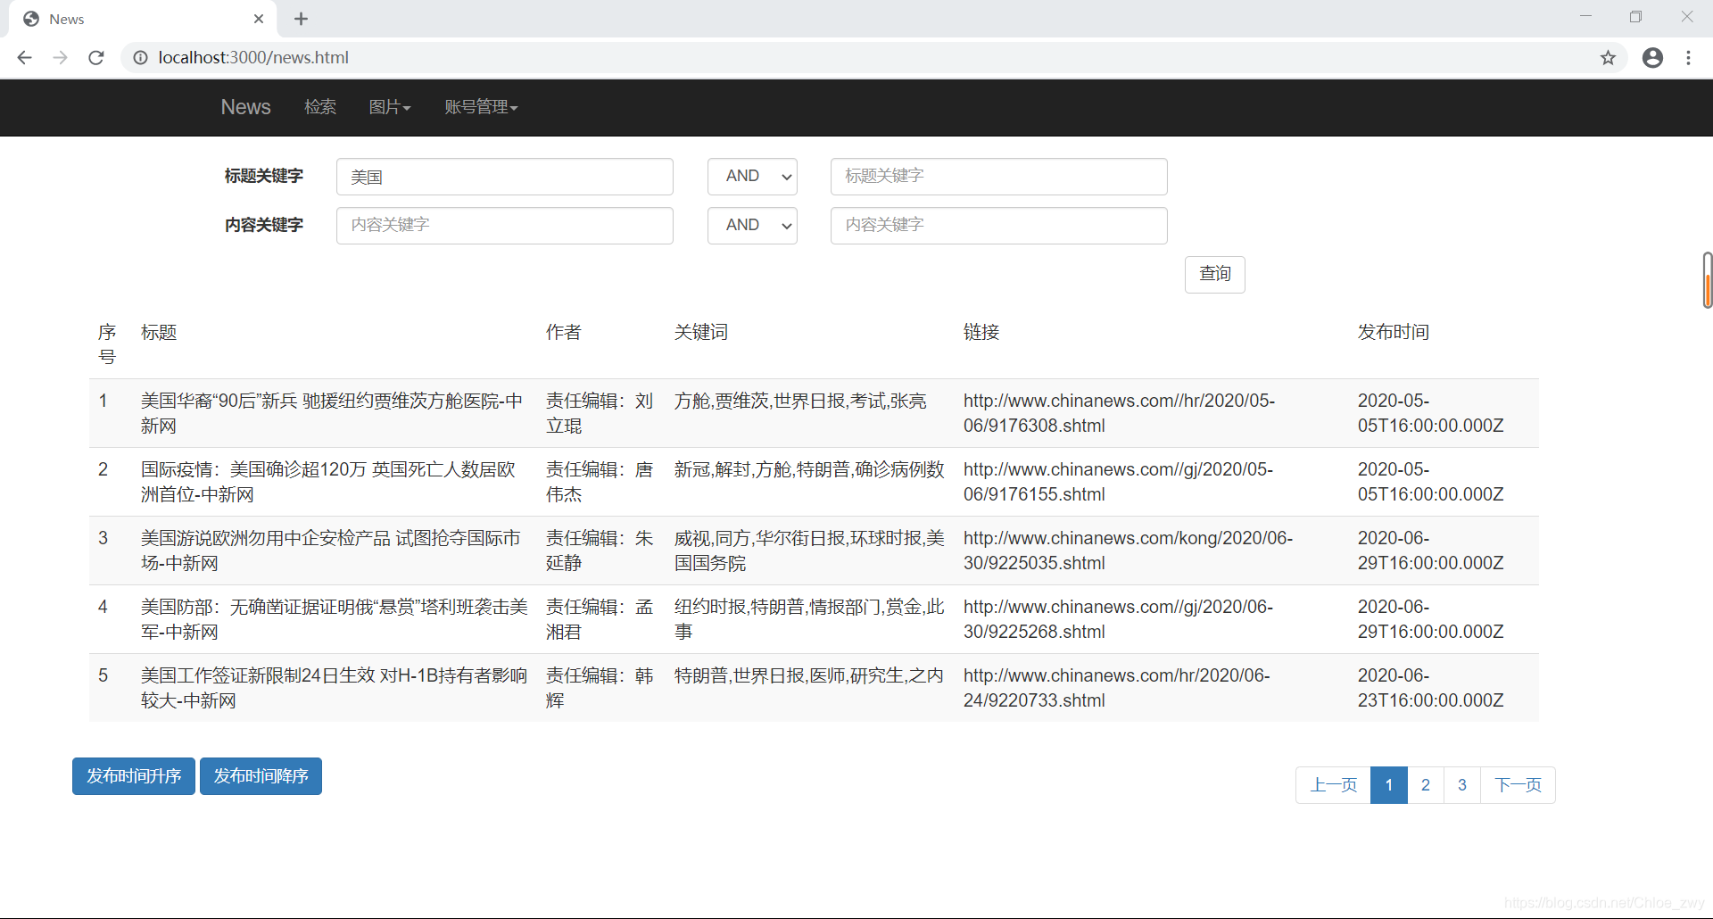Click keywords cell 纽约时报,特朗普,情报部门

coord(809,619)
